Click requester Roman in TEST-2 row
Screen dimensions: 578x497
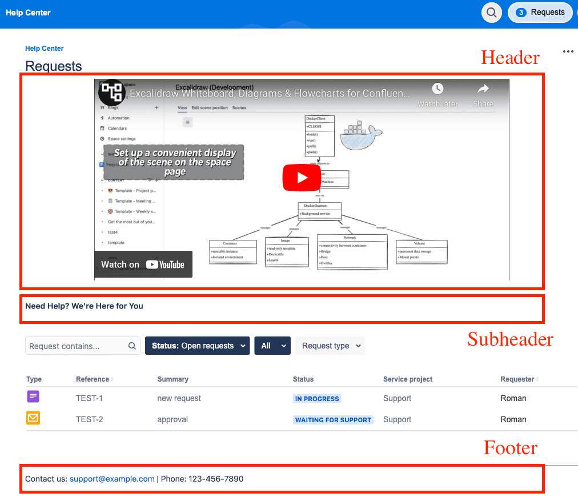click(x=513, y=419)
